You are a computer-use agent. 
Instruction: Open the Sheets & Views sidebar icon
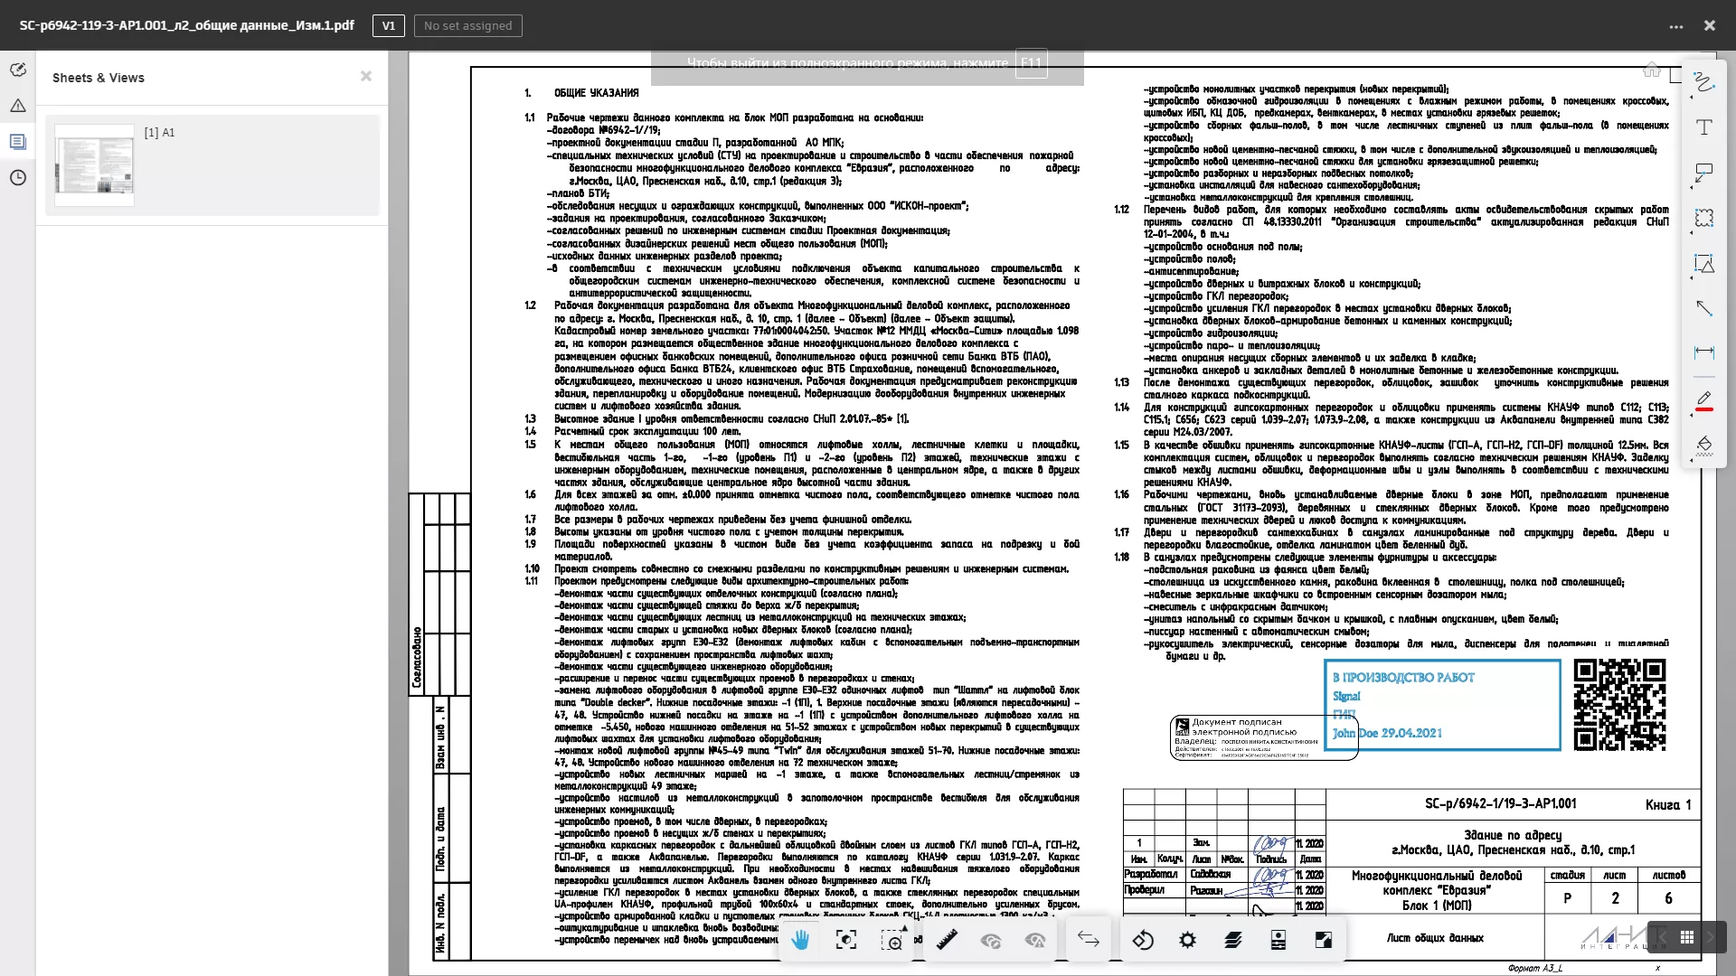click(18, 142)
